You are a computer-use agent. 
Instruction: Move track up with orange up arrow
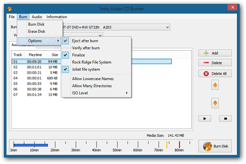tap(215, 85)
